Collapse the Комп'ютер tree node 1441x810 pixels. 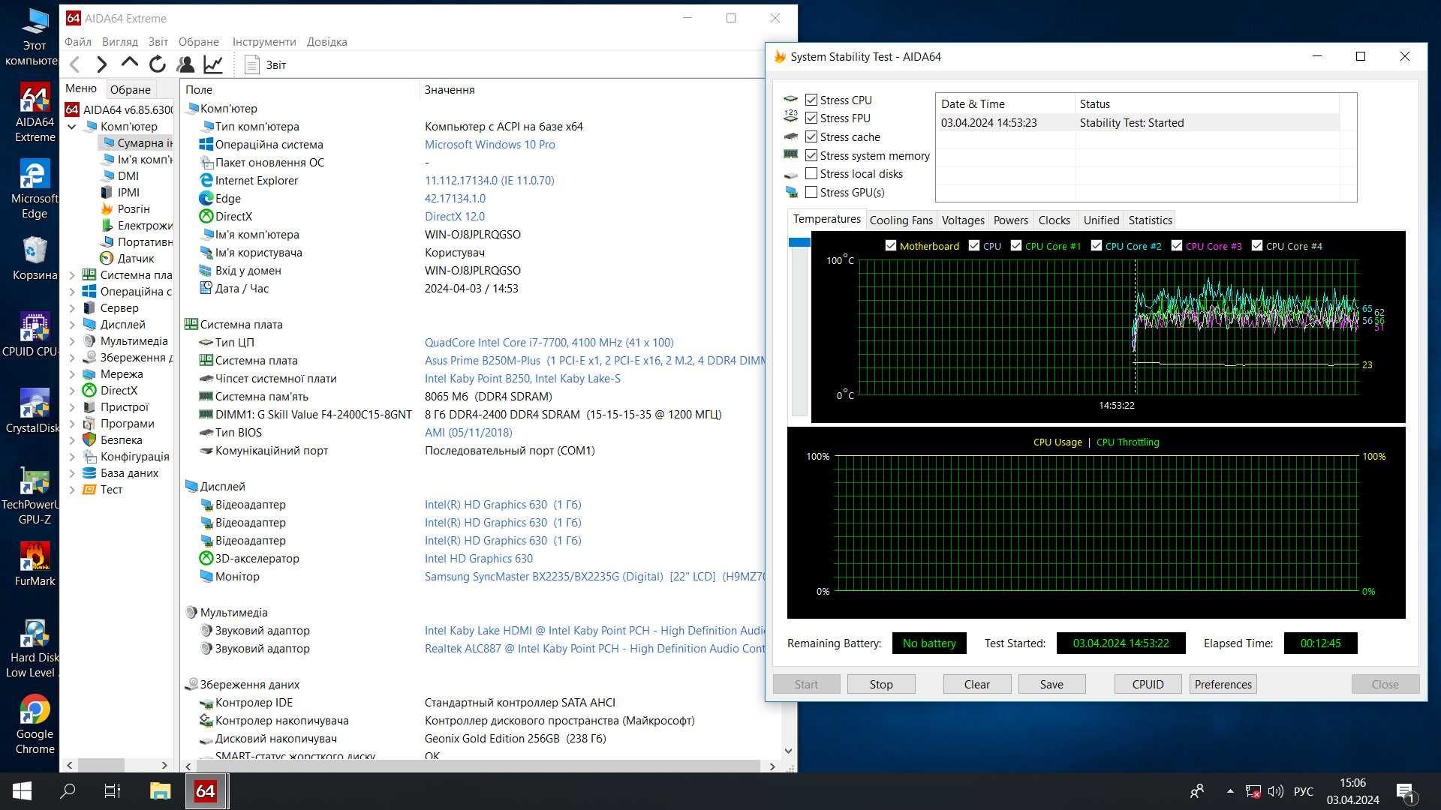coord(72,127)
